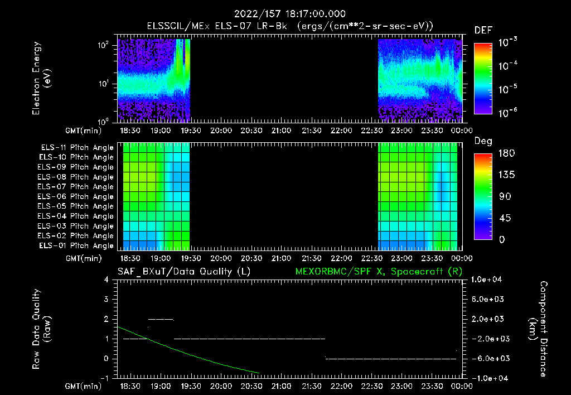Click 20:30 time tick under the data quality plot
The width and height of the screenshot is (571, 395).
tap(251, 386)
